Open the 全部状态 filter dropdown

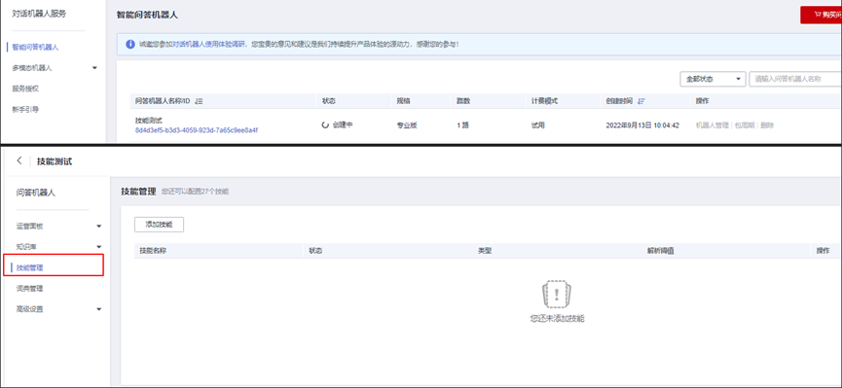click(x=713, y=79)
